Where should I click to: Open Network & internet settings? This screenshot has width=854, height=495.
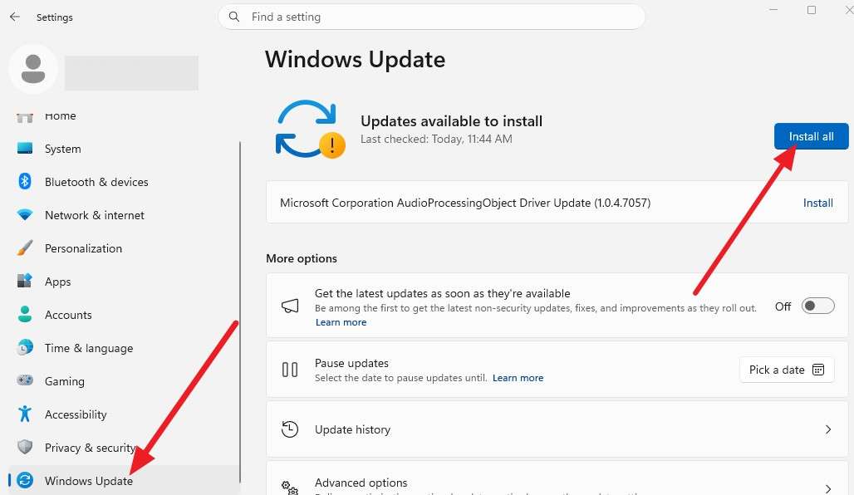pyautogui.click(x=123, y=215)
